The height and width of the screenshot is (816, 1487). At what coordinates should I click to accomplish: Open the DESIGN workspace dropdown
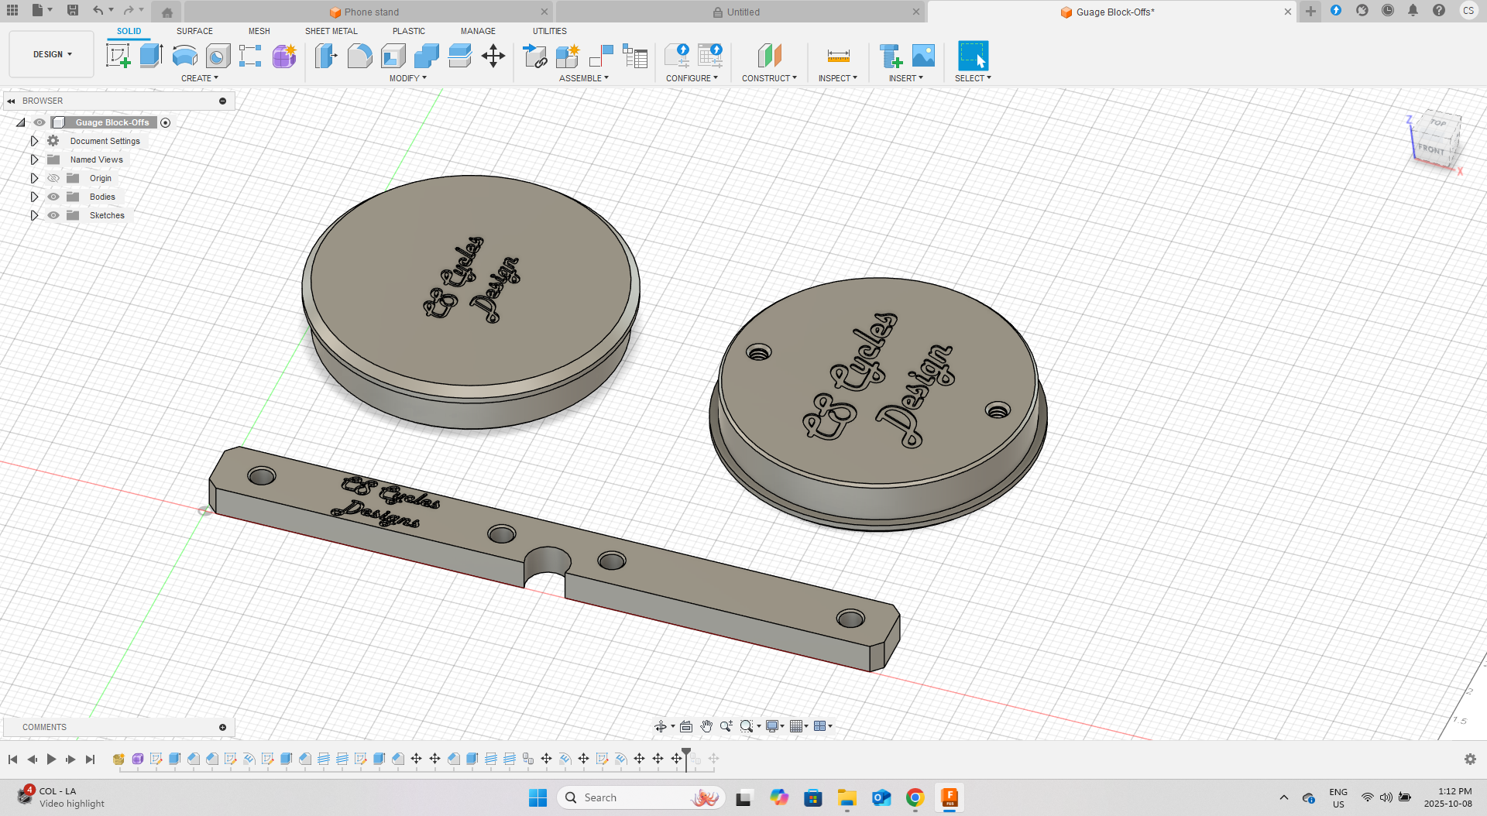point(52,54)
